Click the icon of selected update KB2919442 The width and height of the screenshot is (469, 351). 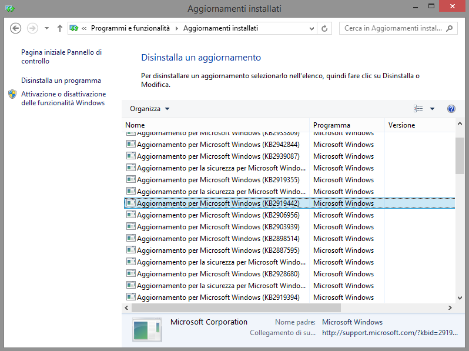pos(130,203)
